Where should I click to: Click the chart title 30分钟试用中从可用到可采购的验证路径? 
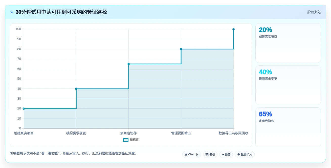click(x=61, y=12)
